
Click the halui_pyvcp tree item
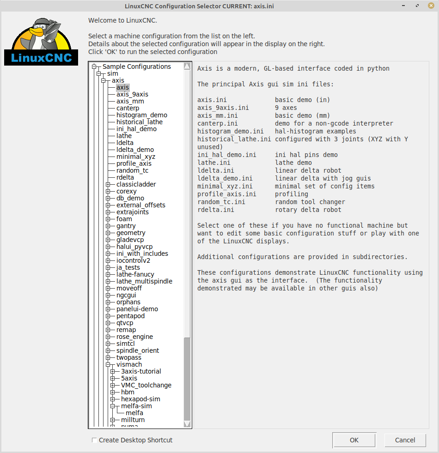click(134, 247)
